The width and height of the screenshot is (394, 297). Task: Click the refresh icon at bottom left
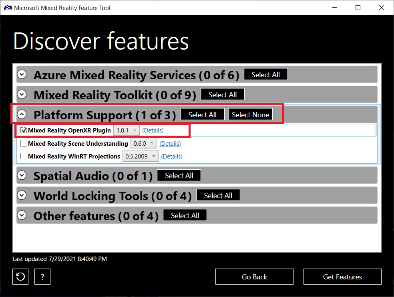[20, 277]
